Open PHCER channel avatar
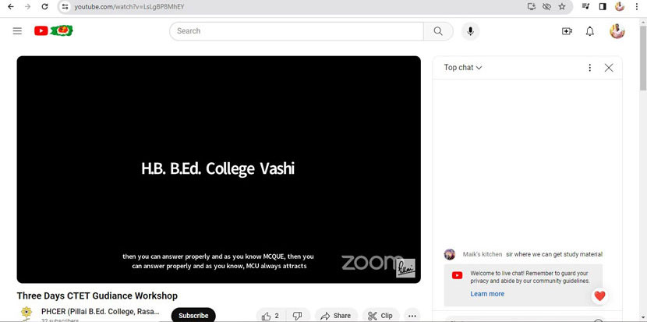 pyautogui.click(x=26, y=313)
